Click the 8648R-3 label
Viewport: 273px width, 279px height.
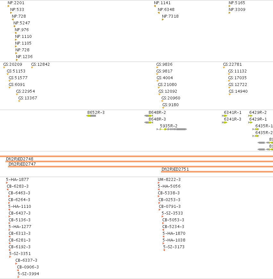coord(157,119)
